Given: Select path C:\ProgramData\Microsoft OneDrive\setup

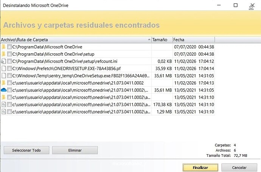Looking at the screenshot, I should tap(53, 54).
